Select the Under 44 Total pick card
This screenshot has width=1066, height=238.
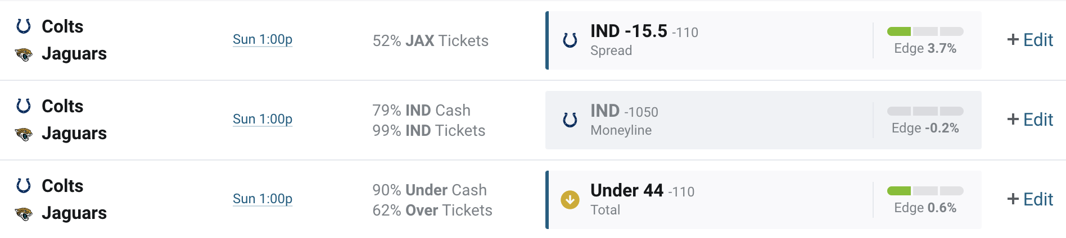point(764,200)
